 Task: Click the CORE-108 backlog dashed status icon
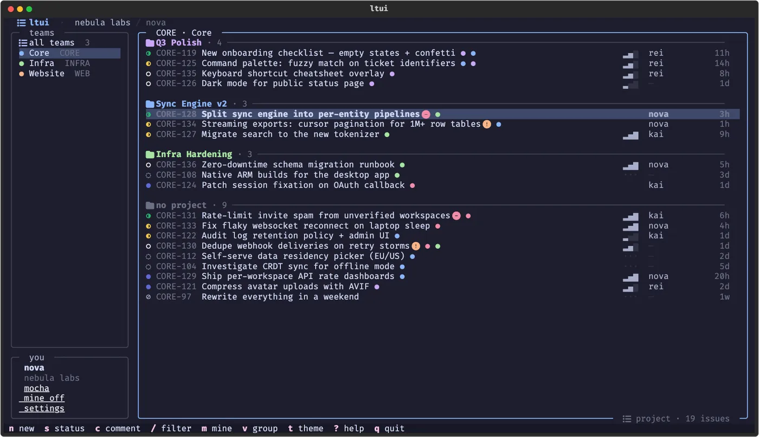pyautogui.click(x=149, y=175)
